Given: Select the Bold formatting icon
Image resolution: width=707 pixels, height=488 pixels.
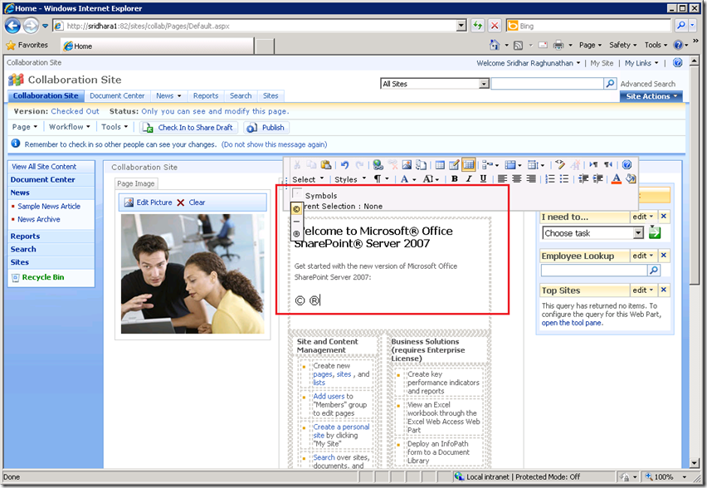Looking at the screenshot, I should (x=452, y=178).
